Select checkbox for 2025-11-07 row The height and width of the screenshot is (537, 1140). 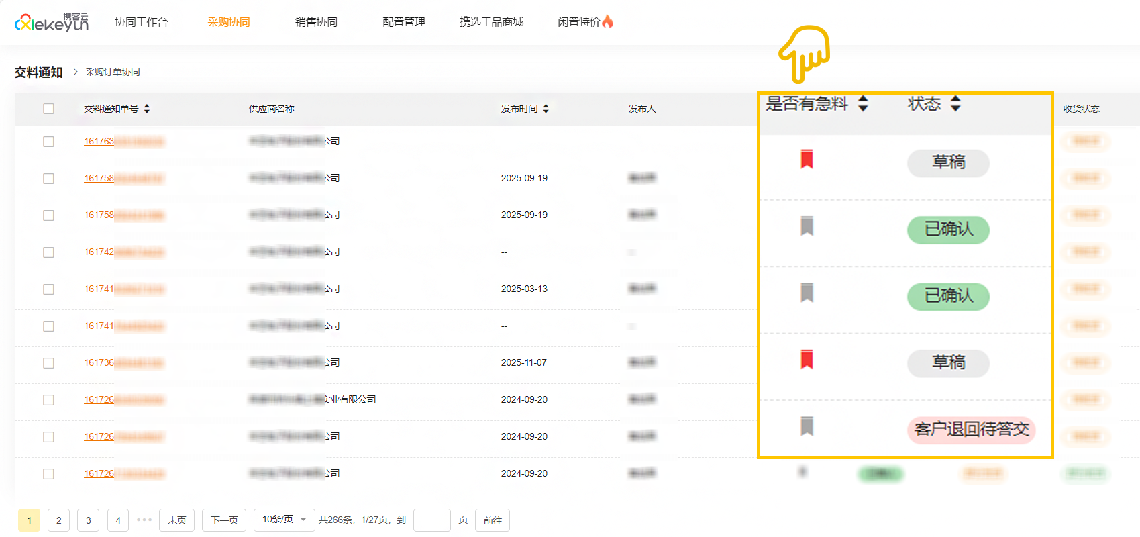[48, 363]
